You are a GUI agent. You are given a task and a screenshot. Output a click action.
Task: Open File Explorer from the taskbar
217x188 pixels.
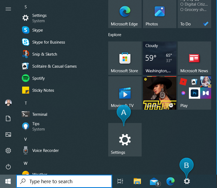(137, 181)
